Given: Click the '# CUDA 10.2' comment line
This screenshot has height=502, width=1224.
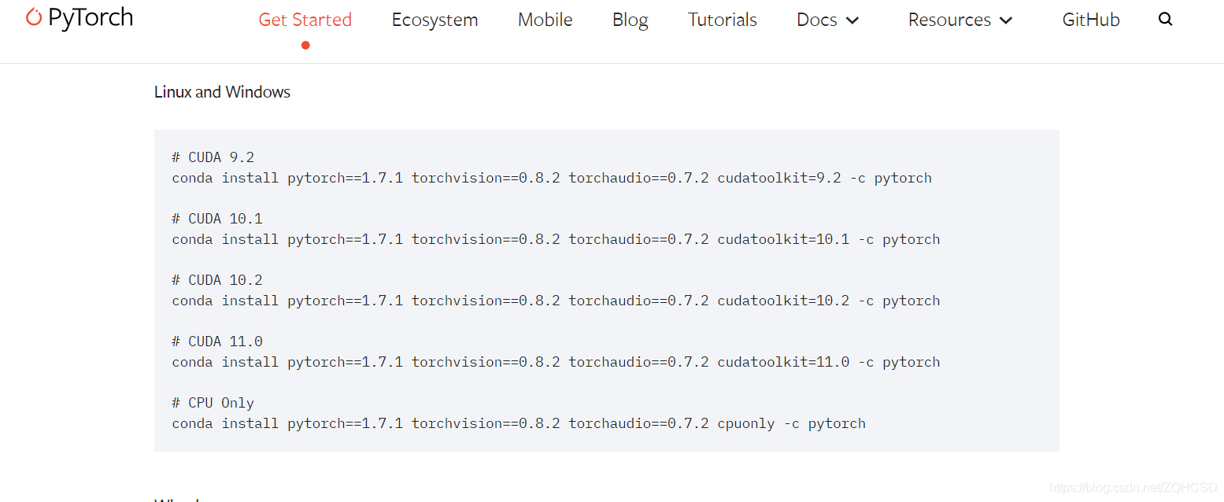Looking at the screenshot, I should 217,280.
